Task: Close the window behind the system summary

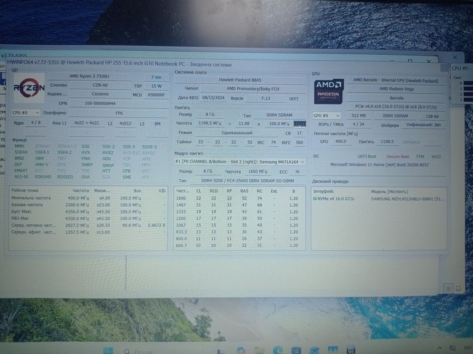Action: click(455, 57)
